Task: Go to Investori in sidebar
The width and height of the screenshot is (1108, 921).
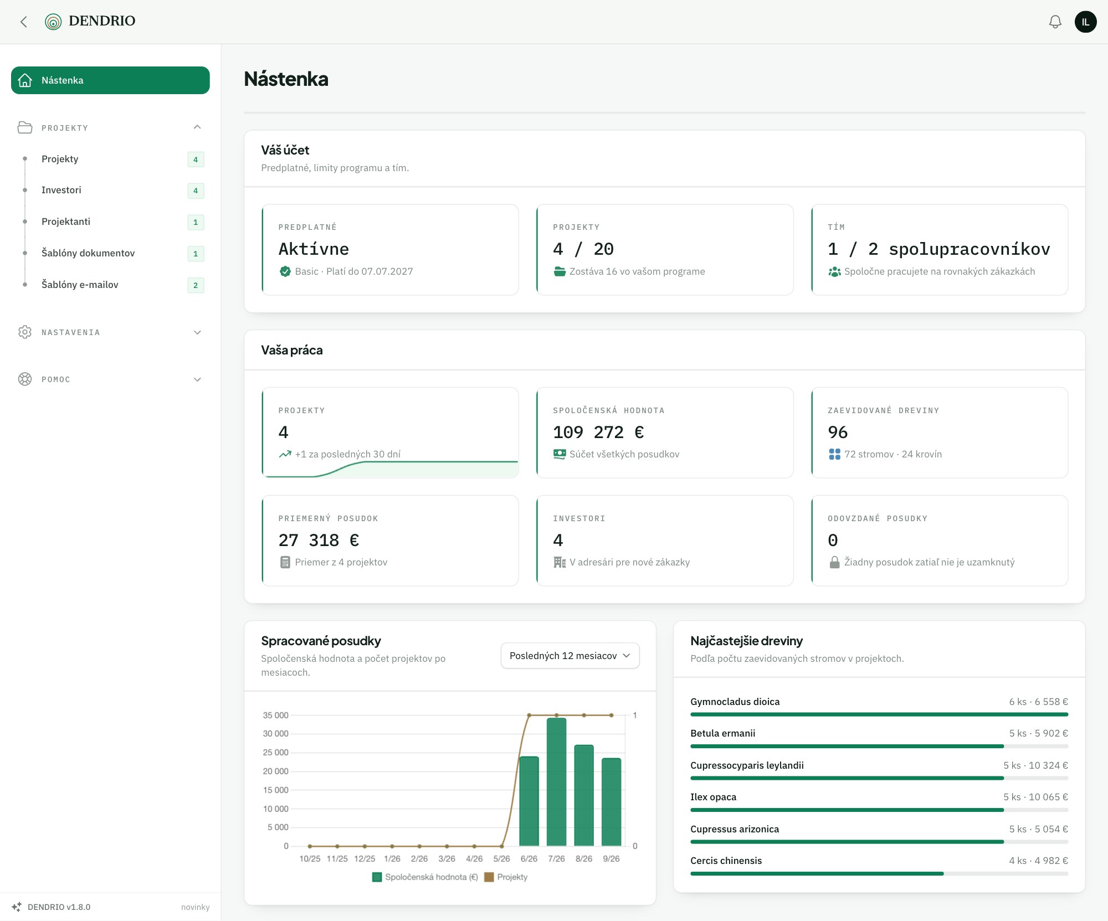Action: (111, 190)
